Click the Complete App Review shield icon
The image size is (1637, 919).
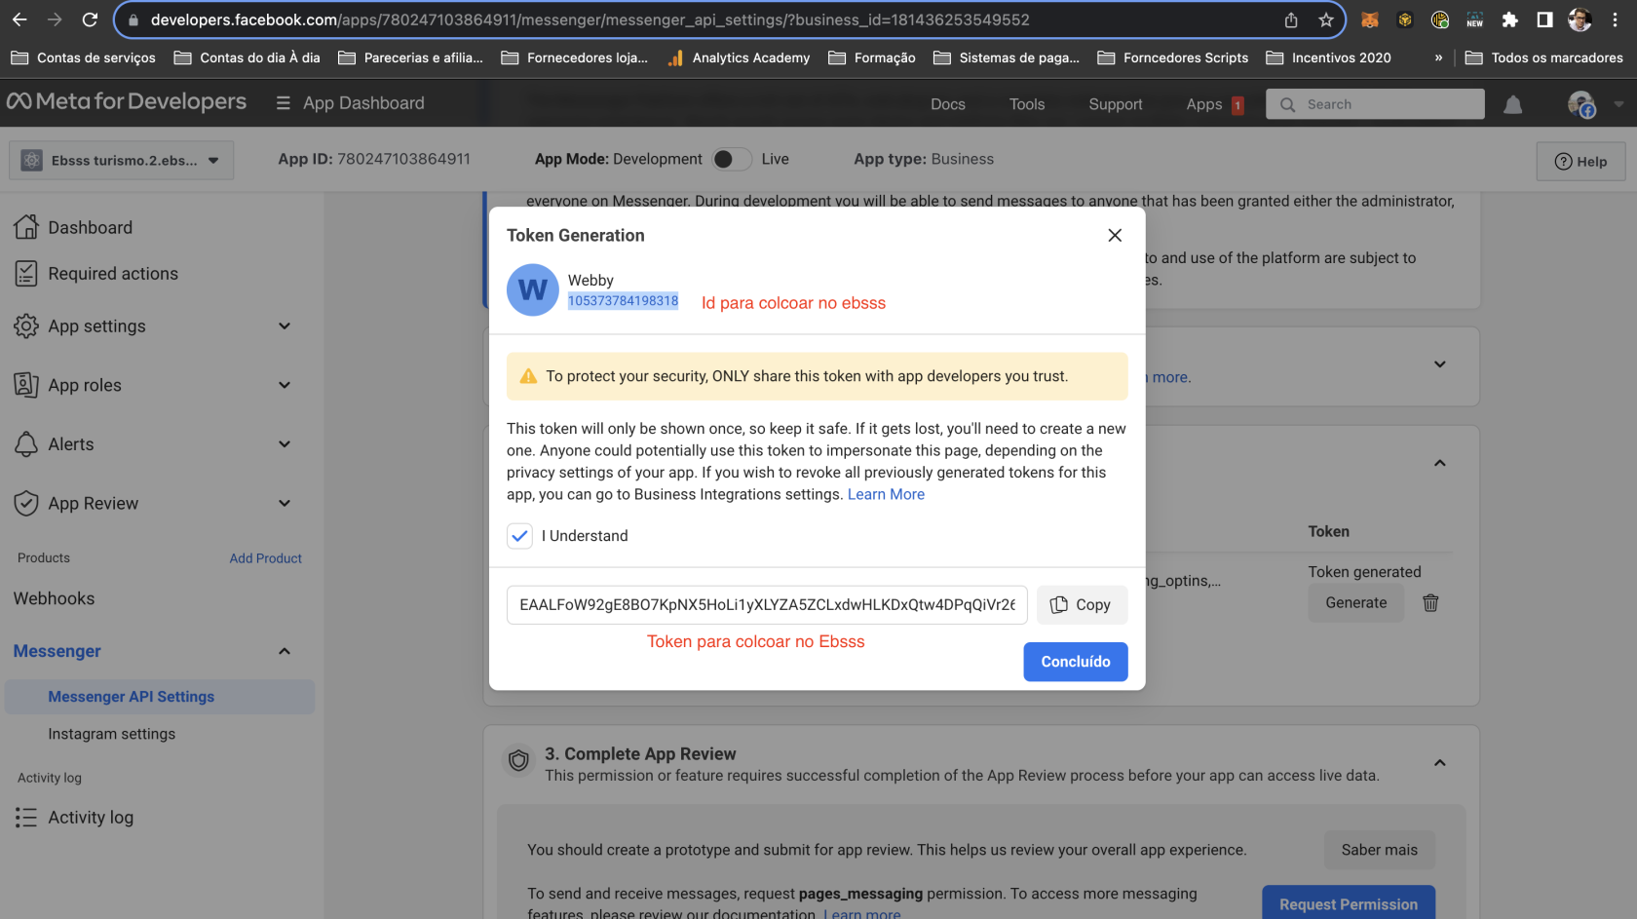tap(518, 760)
